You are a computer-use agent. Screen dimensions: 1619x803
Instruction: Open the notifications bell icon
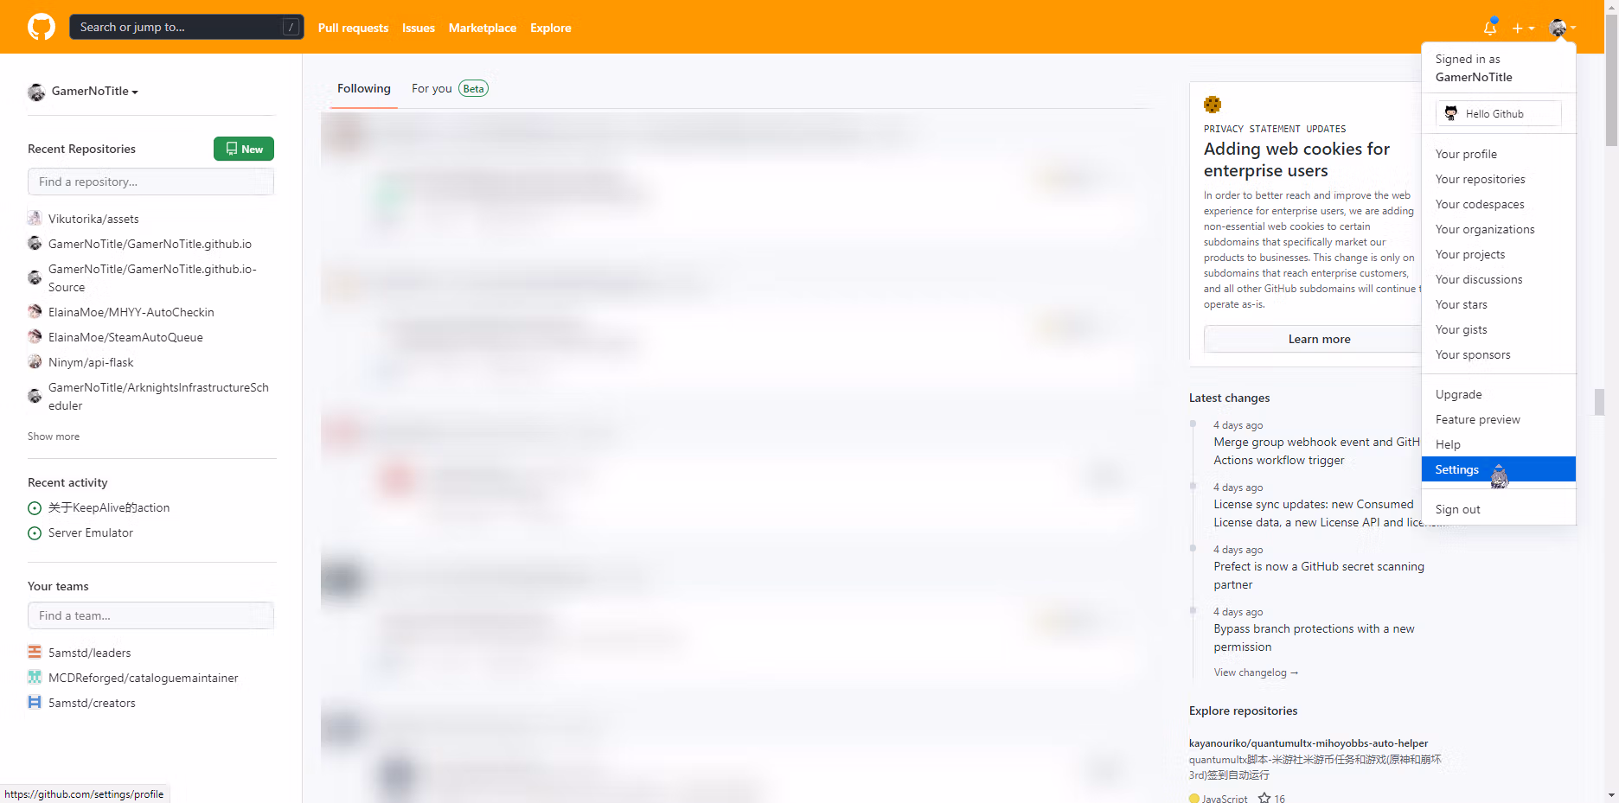[x=1490, y=28]
